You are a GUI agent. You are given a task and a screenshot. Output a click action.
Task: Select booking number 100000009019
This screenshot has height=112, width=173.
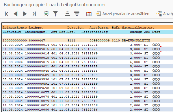coord(37,62)
